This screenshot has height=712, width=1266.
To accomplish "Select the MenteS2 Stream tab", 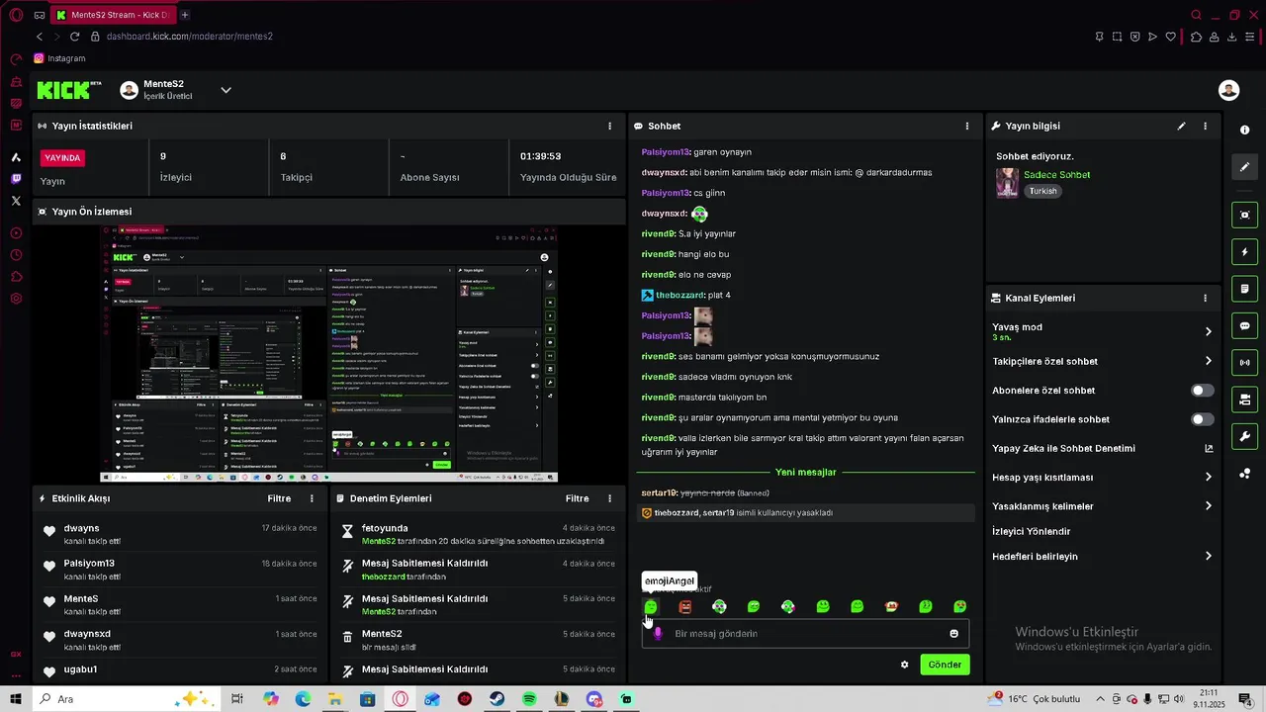I will 114,15.
